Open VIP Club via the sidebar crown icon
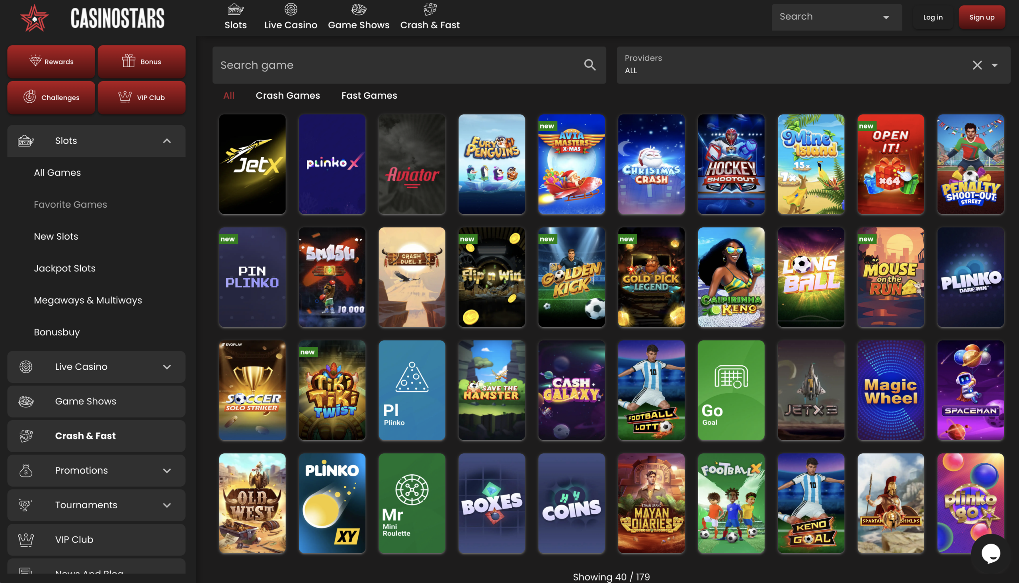The image size is (1019, 583). coord(25,540)
